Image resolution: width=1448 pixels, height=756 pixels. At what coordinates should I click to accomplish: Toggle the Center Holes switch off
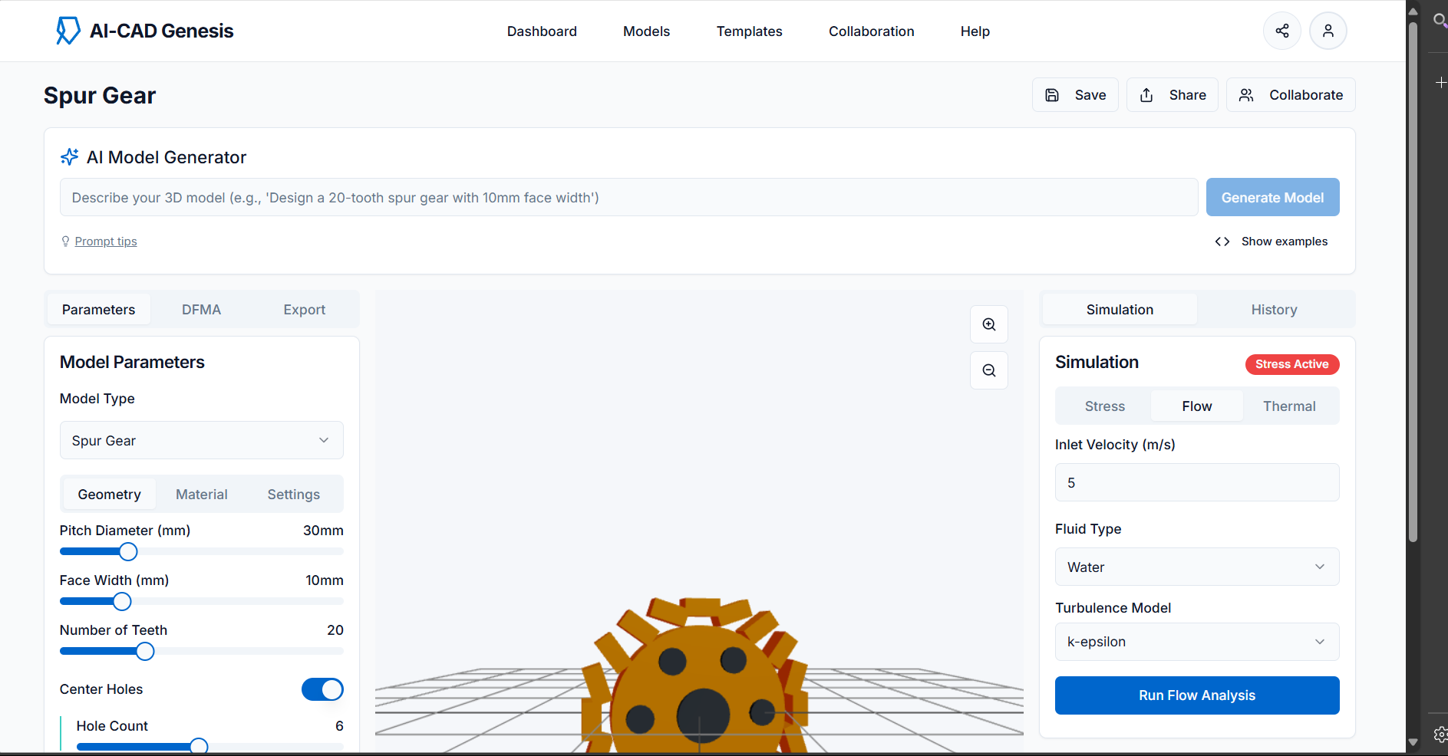pyautogui.click(x=322, y=689)
